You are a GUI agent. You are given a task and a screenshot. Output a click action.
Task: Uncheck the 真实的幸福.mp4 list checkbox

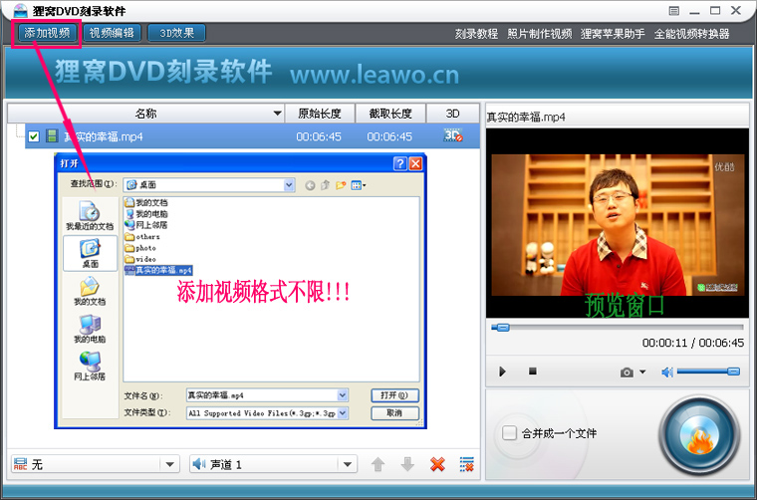(33, 136)
